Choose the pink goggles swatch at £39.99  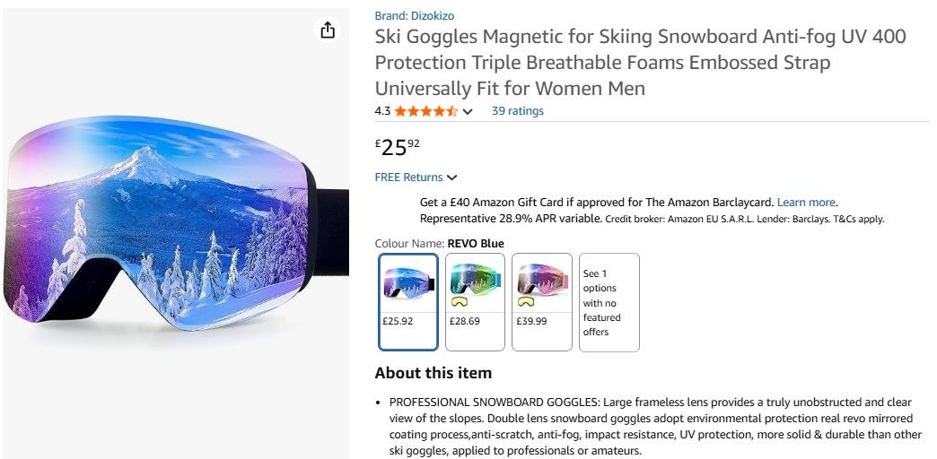[542, 302]
